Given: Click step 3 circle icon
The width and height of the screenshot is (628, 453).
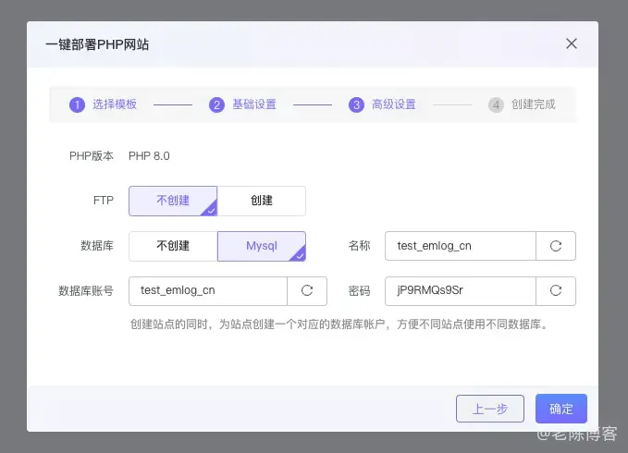Looking at the screenshot, I should (x=356, y=104).
